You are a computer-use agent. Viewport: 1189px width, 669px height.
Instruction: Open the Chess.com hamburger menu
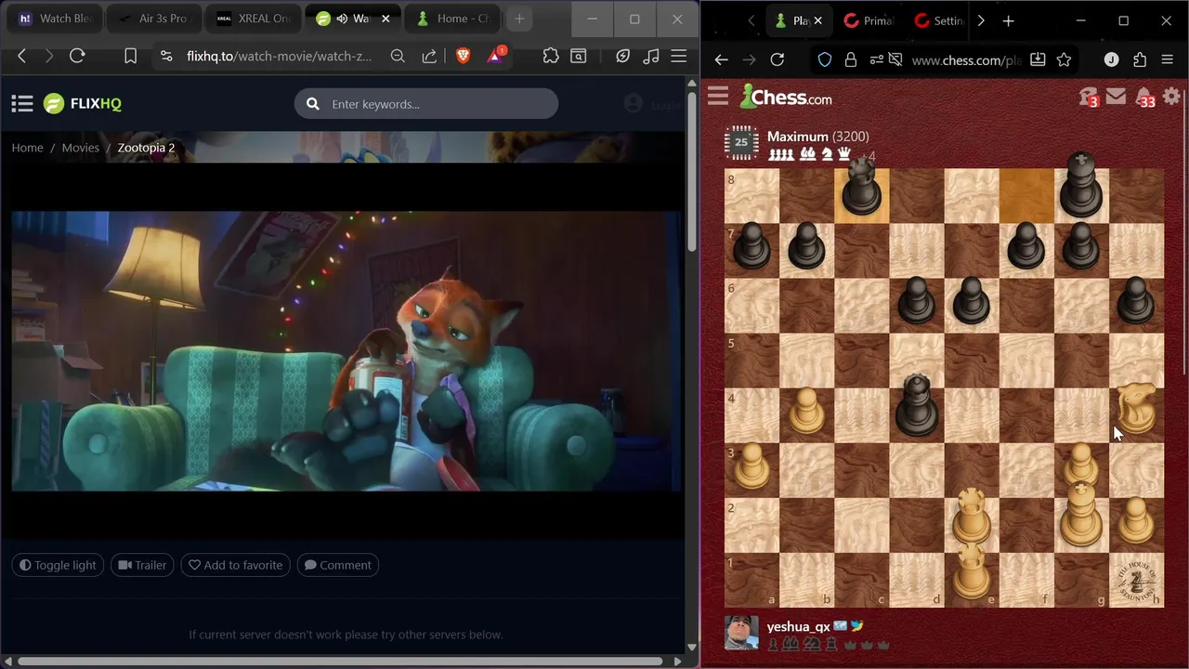[x=717, y=97]
